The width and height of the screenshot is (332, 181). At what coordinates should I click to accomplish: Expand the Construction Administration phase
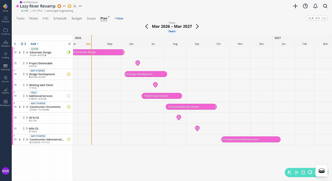pyautogui.click(x=20, y=140)
